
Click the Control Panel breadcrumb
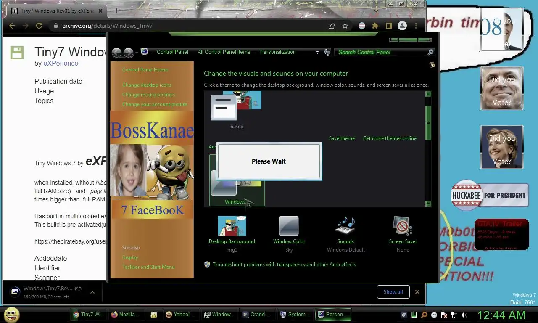coord(172,52)
